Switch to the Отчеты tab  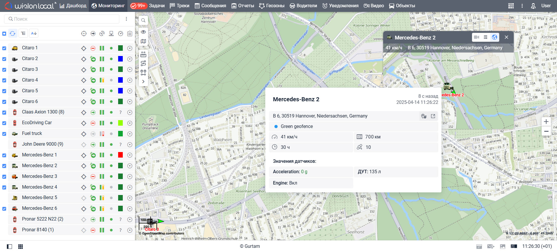point(243,6)
